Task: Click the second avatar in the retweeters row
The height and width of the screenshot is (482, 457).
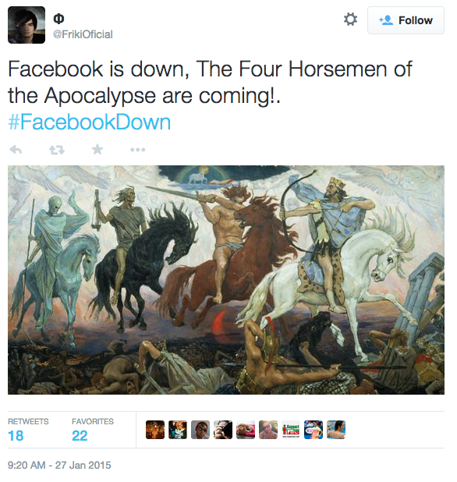Action: point(178,430)
